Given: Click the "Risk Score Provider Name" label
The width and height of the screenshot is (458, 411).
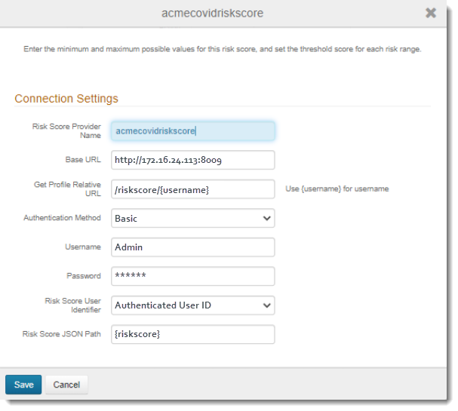Looking at the screenshot, I should pos(66,131).
